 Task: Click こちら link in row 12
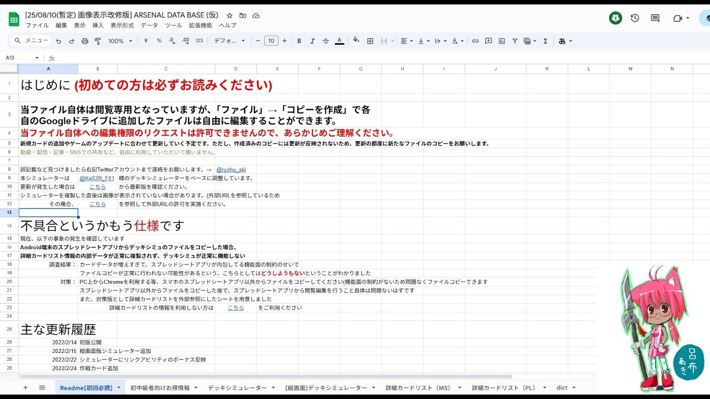click(x=98, y=204)
